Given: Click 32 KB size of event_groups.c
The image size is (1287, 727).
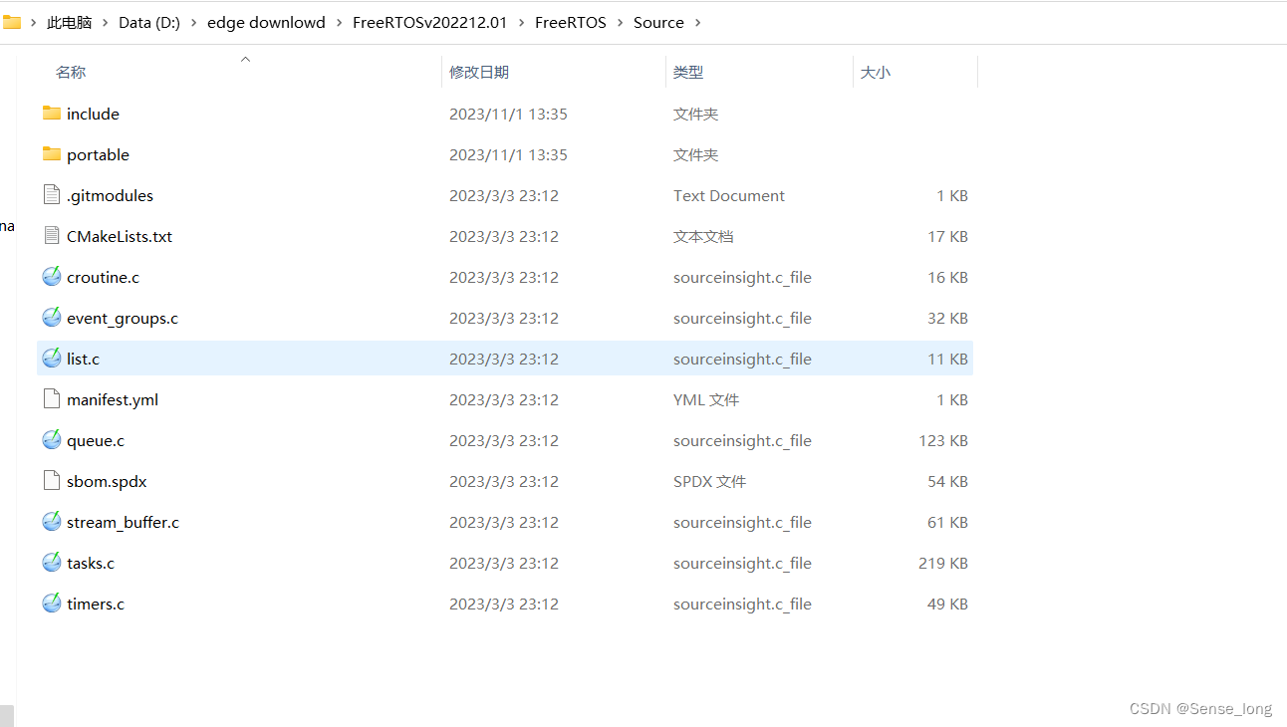Looking at the screenshot, I should pyautogui.click(x=947, y=318).
